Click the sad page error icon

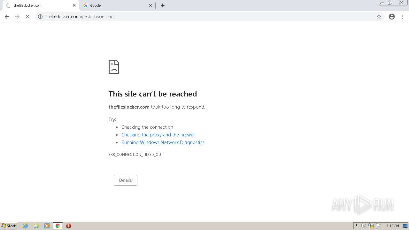pyautogui.click(x=114, y=67)
